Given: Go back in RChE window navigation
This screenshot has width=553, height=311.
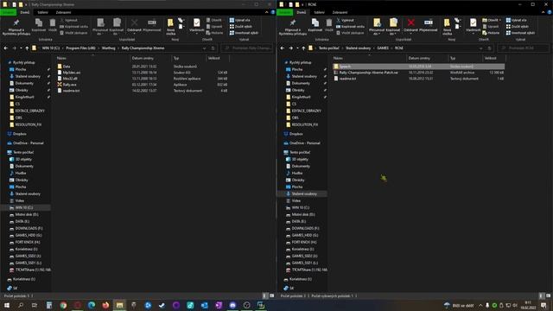Looking at the screenshot, I should pyautogui.click(x=283, y=48).
